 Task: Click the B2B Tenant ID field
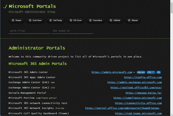click(72, 31)
